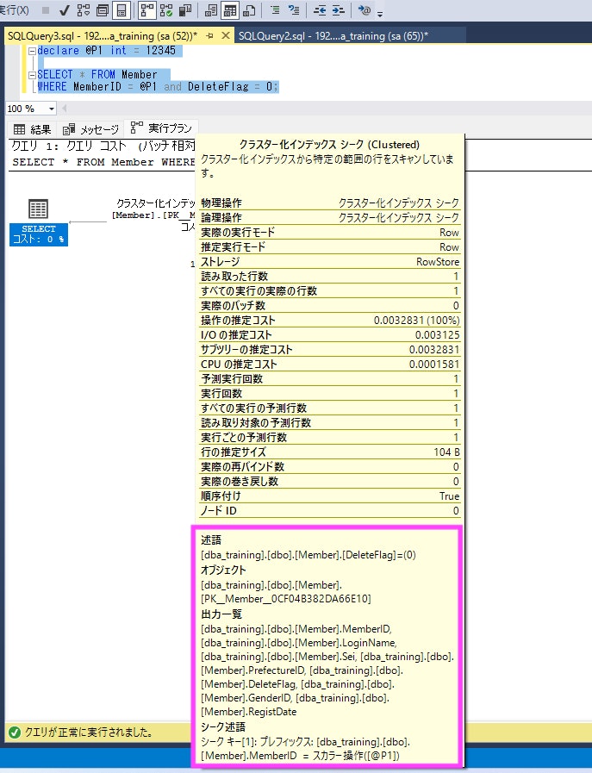Click the 述語 heading in the tooltip

click(211, 540)
